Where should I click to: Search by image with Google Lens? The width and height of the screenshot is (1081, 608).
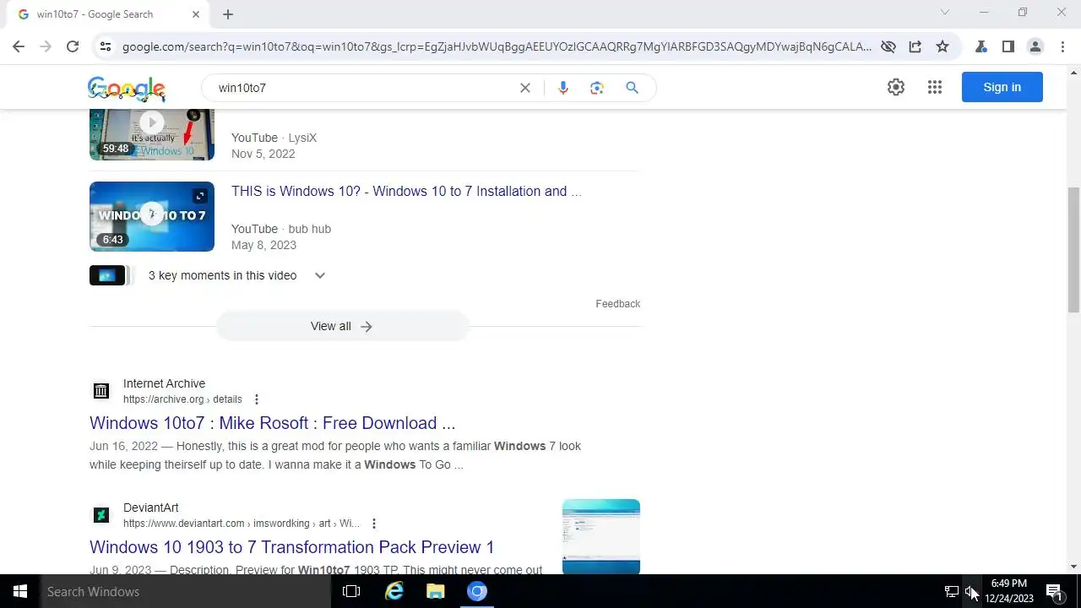point(597,88)
